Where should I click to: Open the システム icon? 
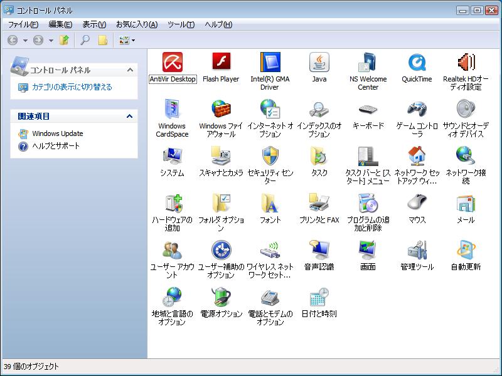pos(172,156)
